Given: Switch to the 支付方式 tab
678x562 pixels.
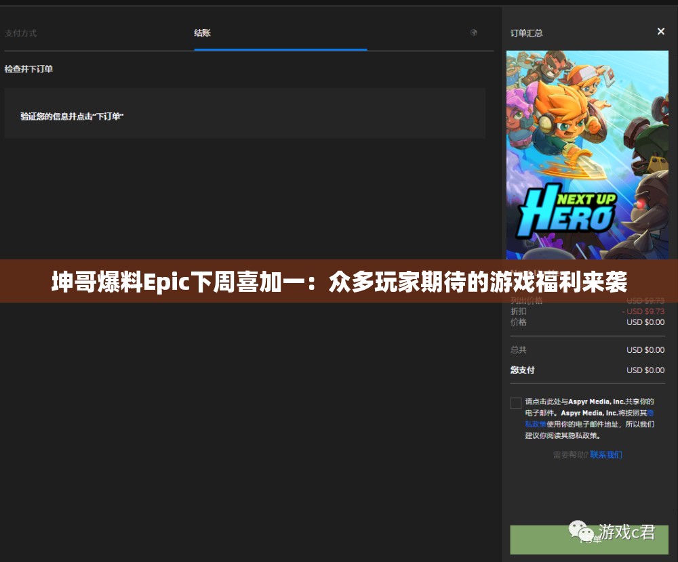Looking at the screenshot, I should [x=21, y=33].
